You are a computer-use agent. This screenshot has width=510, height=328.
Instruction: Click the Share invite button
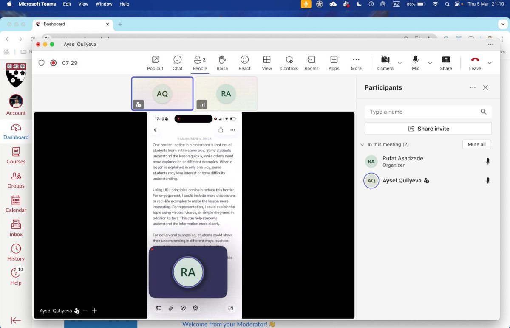click(x=428, y=129)
